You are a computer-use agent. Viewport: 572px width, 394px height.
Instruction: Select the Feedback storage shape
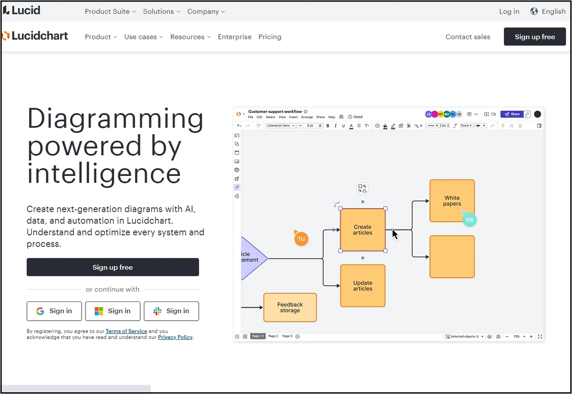click(x=290, y=307)
